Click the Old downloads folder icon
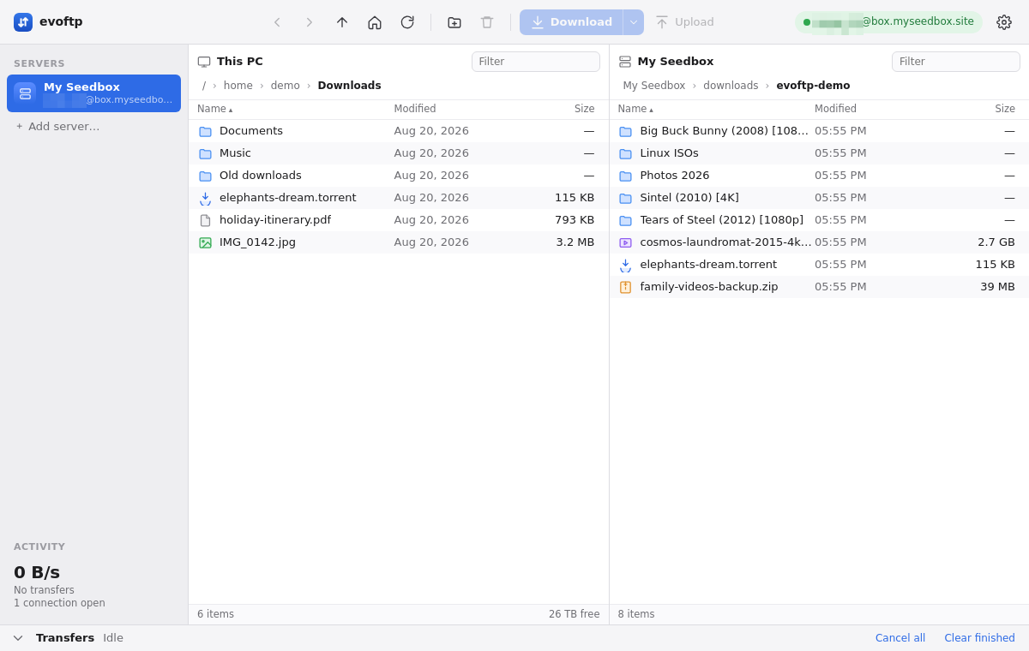Screen dimensions: 1029x651 205,176
